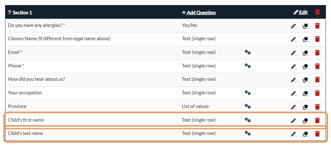
Task: Delete the Child's first name question
Action: [317, 121]
